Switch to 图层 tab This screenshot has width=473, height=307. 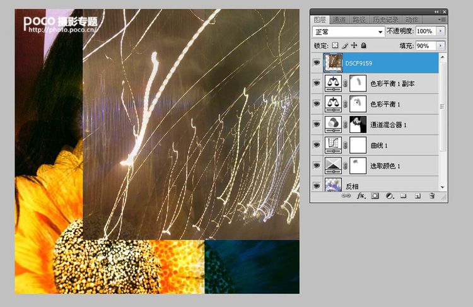tap(320, 20)
